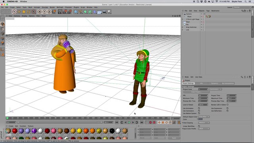Toggle Use Motion System checkbox

pos(199,113)
